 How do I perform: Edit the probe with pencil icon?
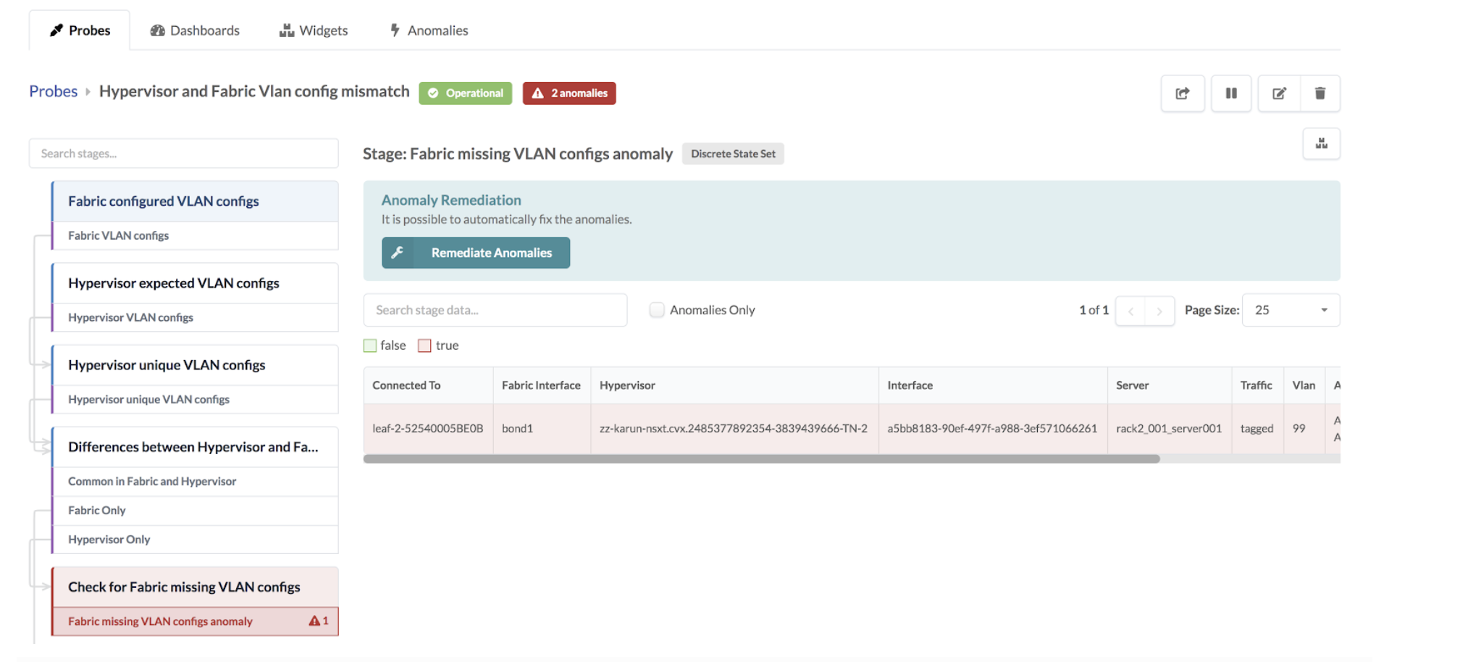click(x=1280, y=93)
